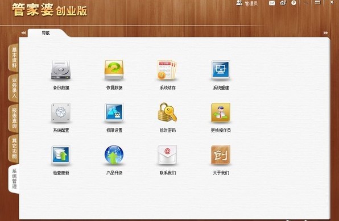The height and width of the screenshot is (221, 339).
Task: Switch to the 基本资料 side tab
Action: [14, 57]
